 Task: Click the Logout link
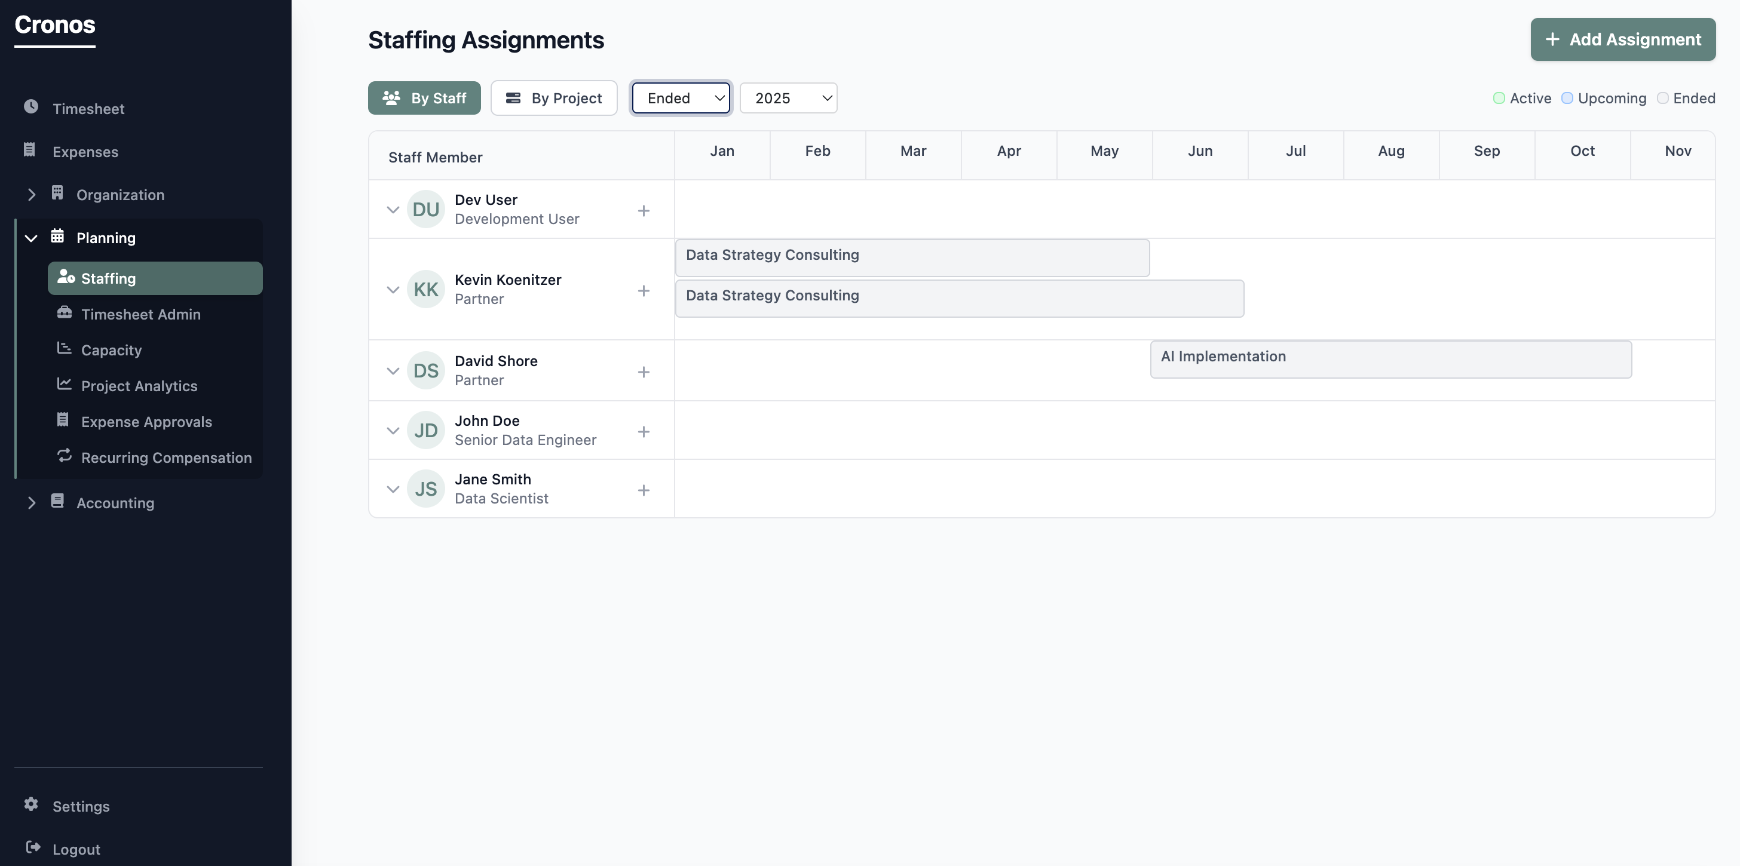tap(76, 849)
